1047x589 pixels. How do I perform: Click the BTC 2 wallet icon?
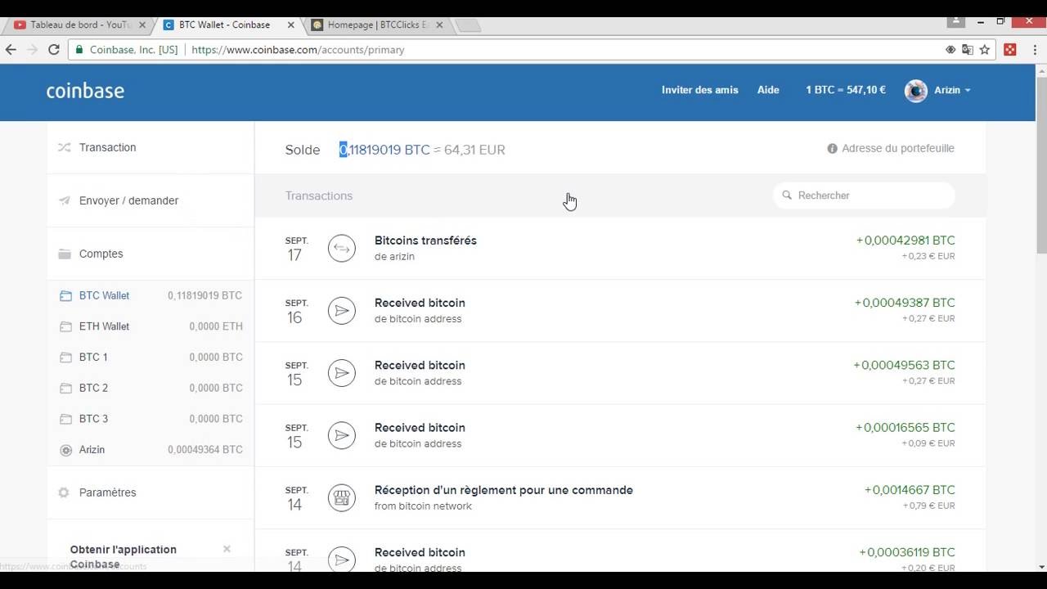(65, 388)
